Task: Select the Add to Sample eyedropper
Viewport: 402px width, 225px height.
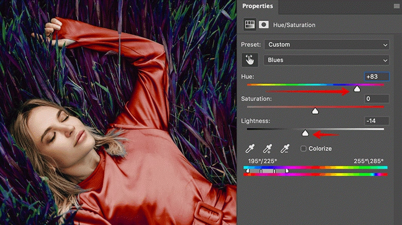Action: [267, 149]
